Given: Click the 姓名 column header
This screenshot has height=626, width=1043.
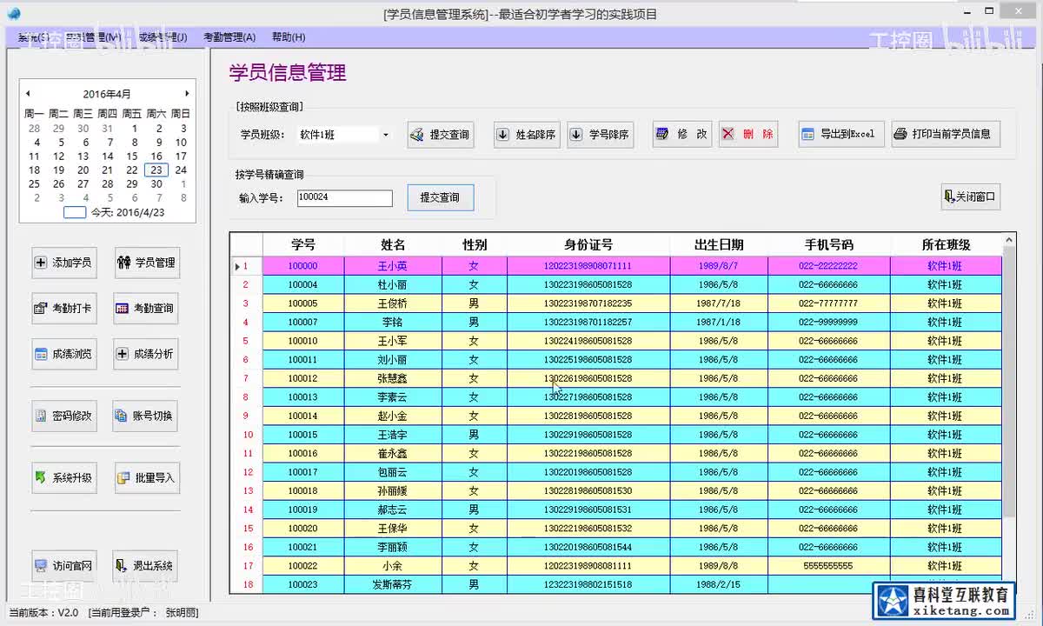Looking at the screenshot, I should click(x=393, y=245).
